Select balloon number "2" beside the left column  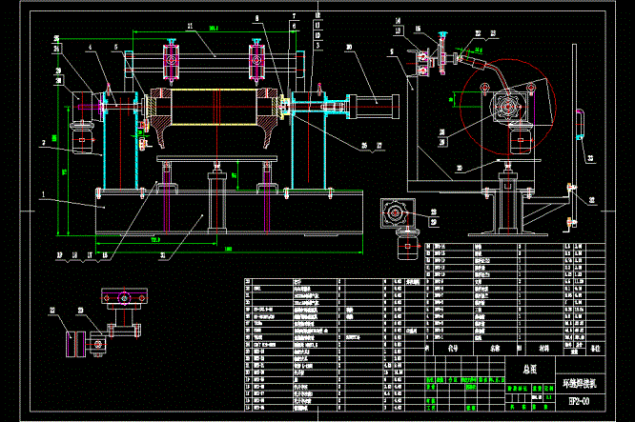[43, 143]
